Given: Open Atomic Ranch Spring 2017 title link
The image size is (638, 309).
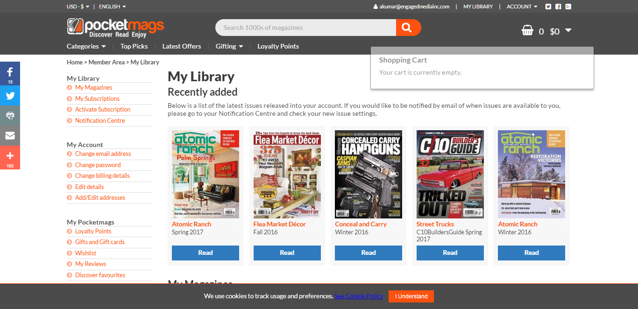Looking at the screenshot, I should click(x=191, y=224).
